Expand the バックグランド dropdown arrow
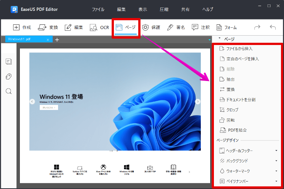The height and width of the screenshot is (189, 284). coord(277,161)
